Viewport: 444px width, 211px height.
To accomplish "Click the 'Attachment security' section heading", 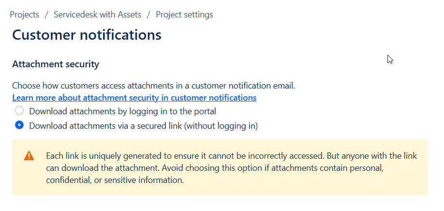I will pyautogui.click(x=56, y=64).
